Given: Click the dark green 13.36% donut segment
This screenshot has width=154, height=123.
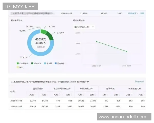Looking at the screenshot, I should (x=50, y=36).
